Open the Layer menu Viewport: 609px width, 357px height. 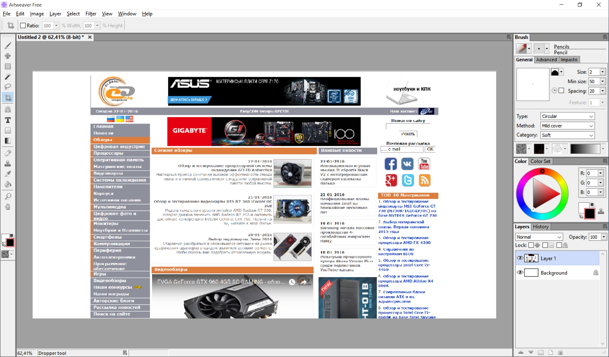click(x=55, y=14)
